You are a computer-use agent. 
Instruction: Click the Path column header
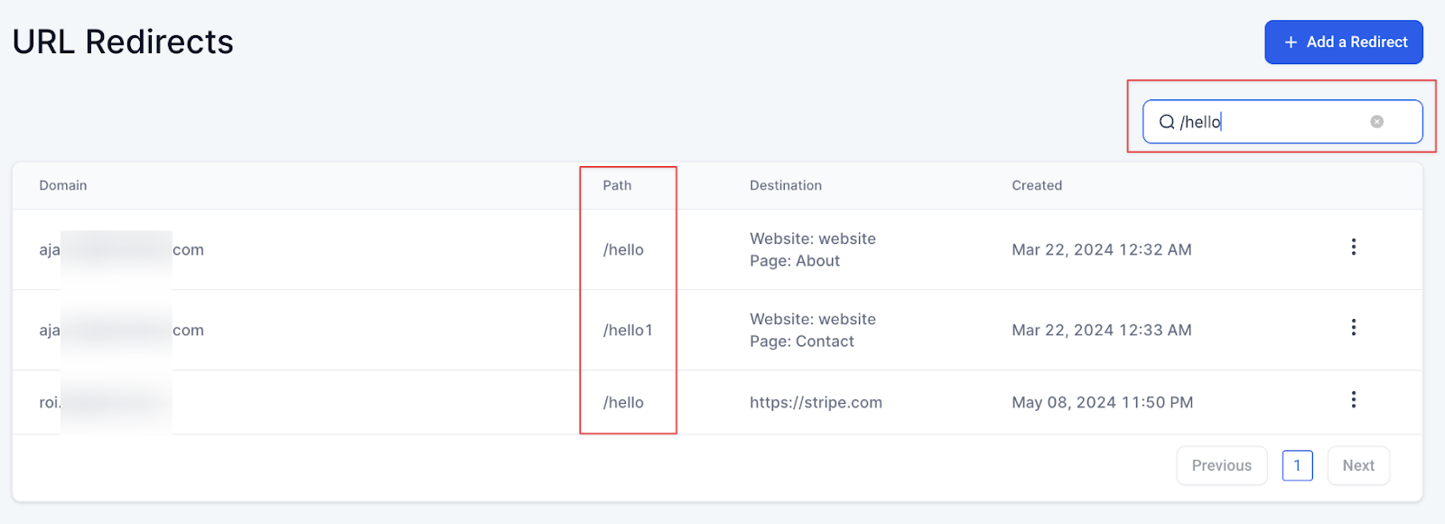(618, 185)
